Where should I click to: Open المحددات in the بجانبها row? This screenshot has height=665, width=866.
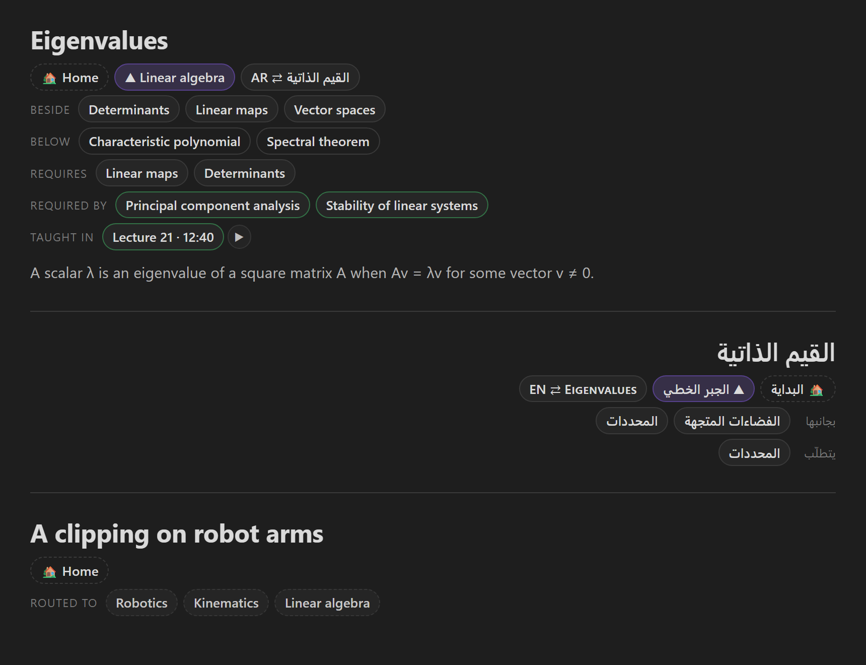point(632,421)
